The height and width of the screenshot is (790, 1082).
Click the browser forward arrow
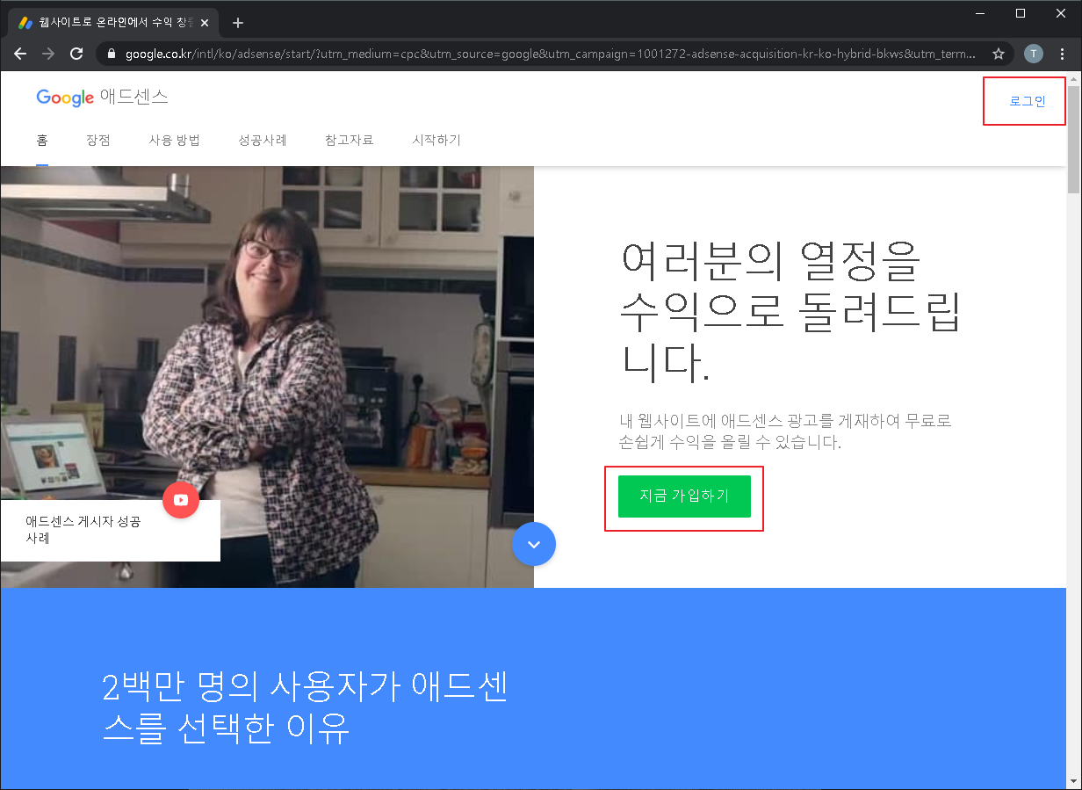pos(48,54)
